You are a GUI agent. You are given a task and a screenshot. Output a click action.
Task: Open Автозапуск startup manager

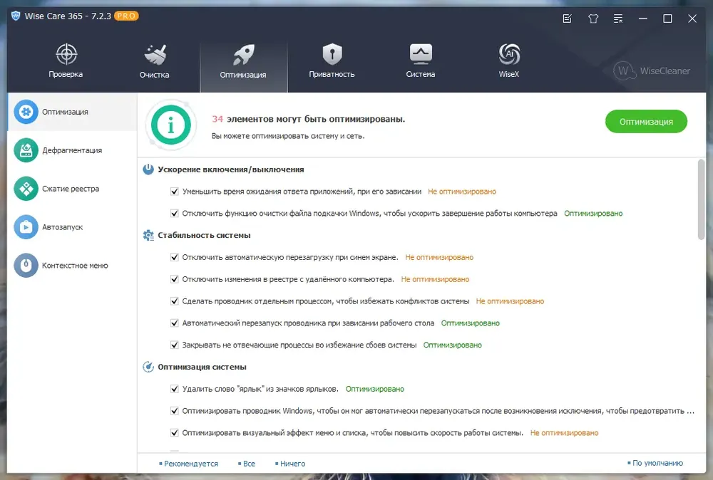coord(72,227)
